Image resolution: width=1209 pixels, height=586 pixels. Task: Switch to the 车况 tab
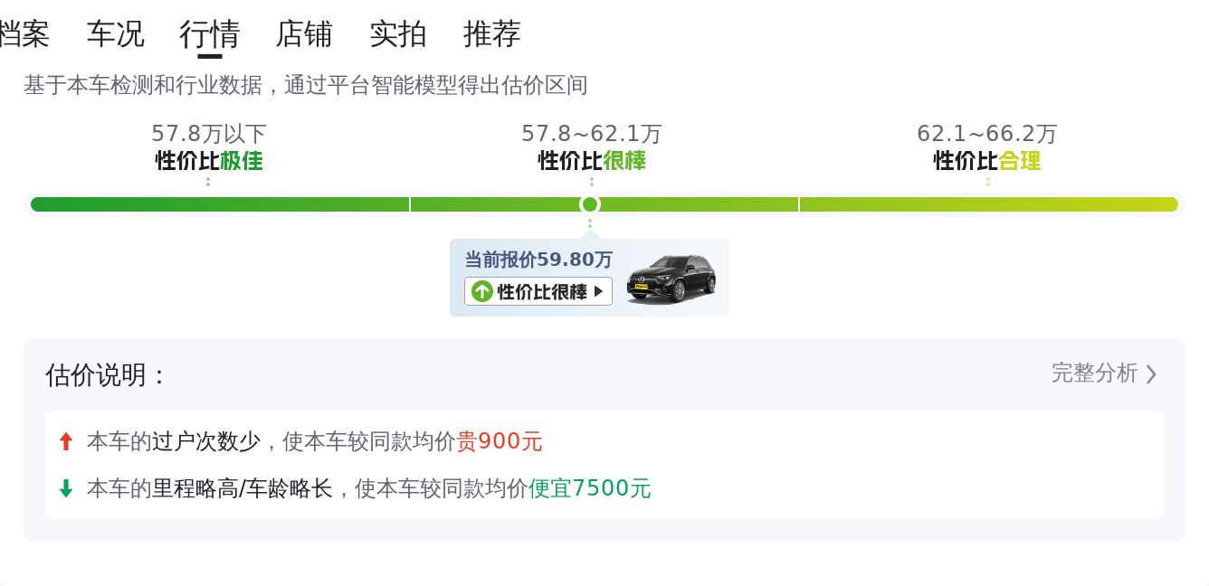click(x=115, y=34)
